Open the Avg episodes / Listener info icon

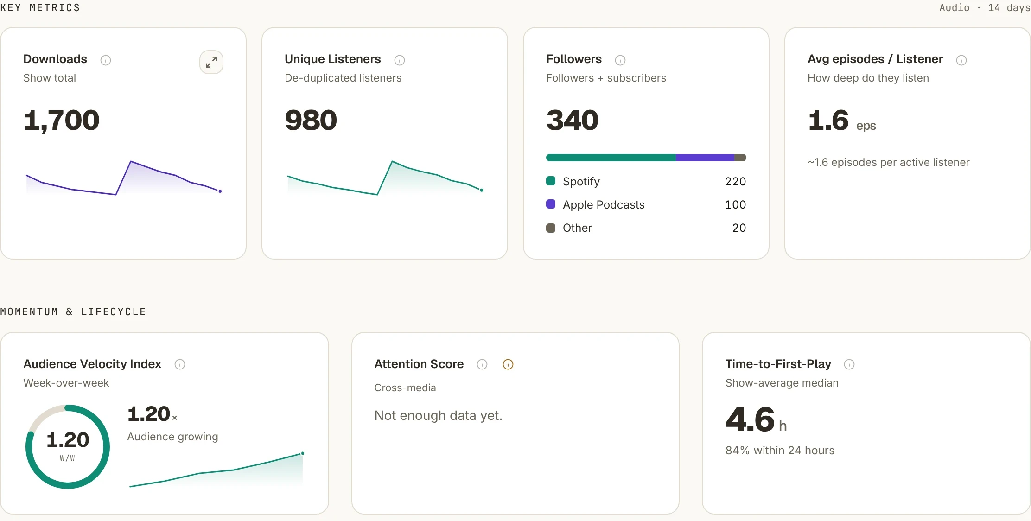coord(961,60)
